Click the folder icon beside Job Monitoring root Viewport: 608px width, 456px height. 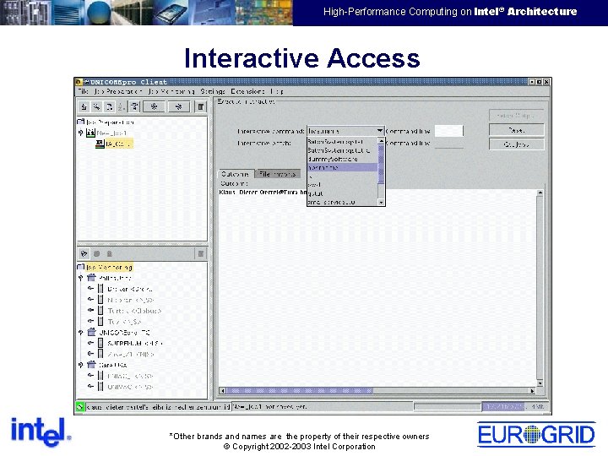click(x=81, y=267)
